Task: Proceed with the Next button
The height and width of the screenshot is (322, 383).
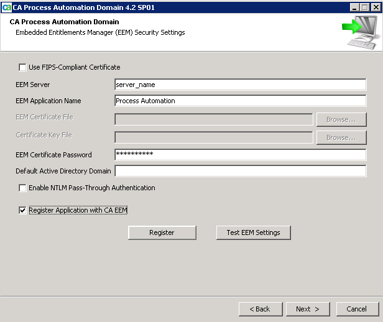Action: pos(307,309)
